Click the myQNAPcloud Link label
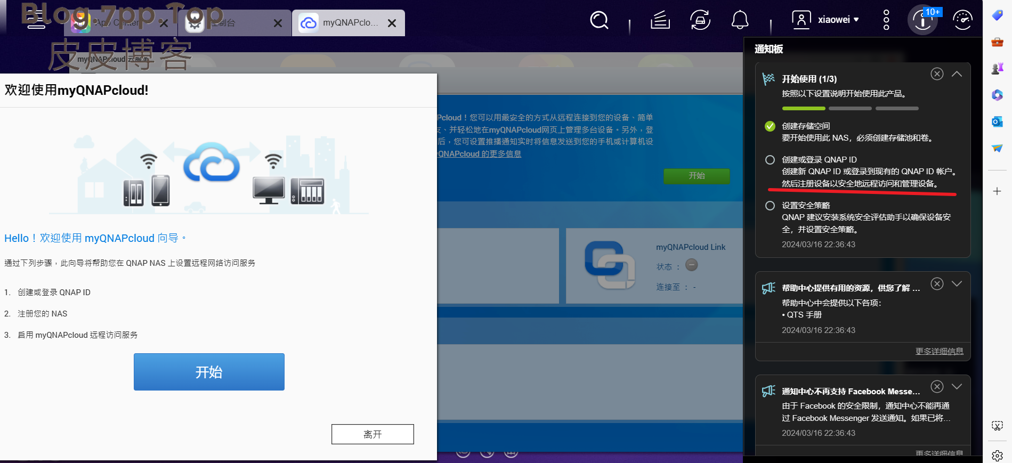1012x463 pixels. tap(691, 247)
